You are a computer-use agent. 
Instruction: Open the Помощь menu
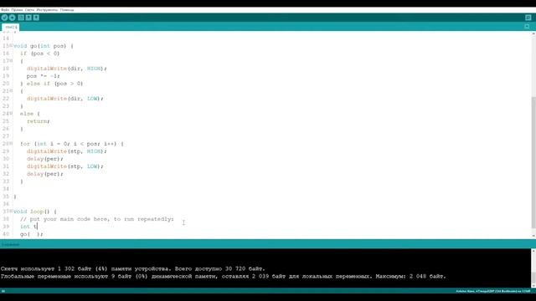coord(67,10)
